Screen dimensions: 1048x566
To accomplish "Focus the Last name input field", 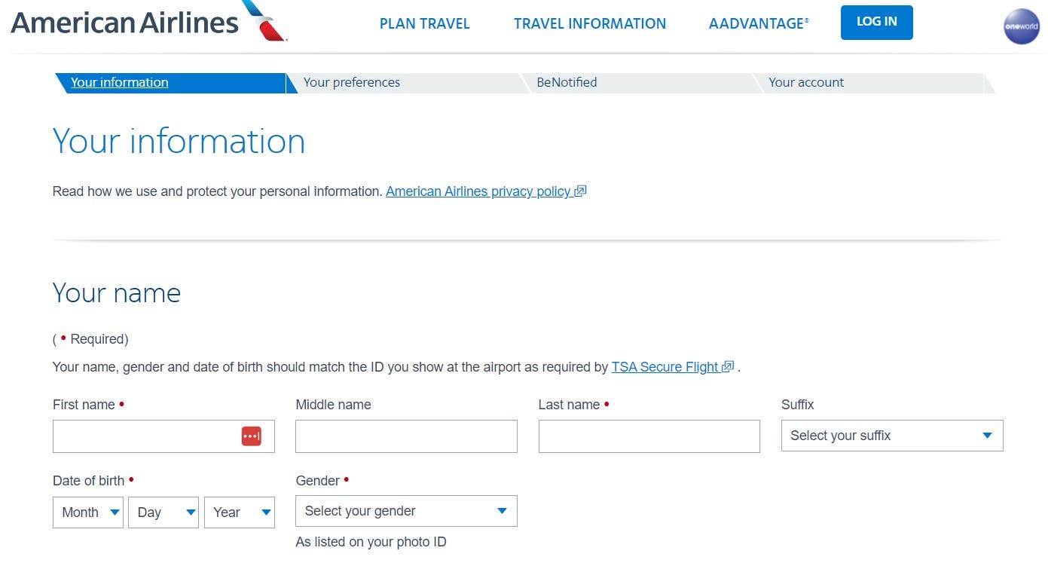I will 649,436.
